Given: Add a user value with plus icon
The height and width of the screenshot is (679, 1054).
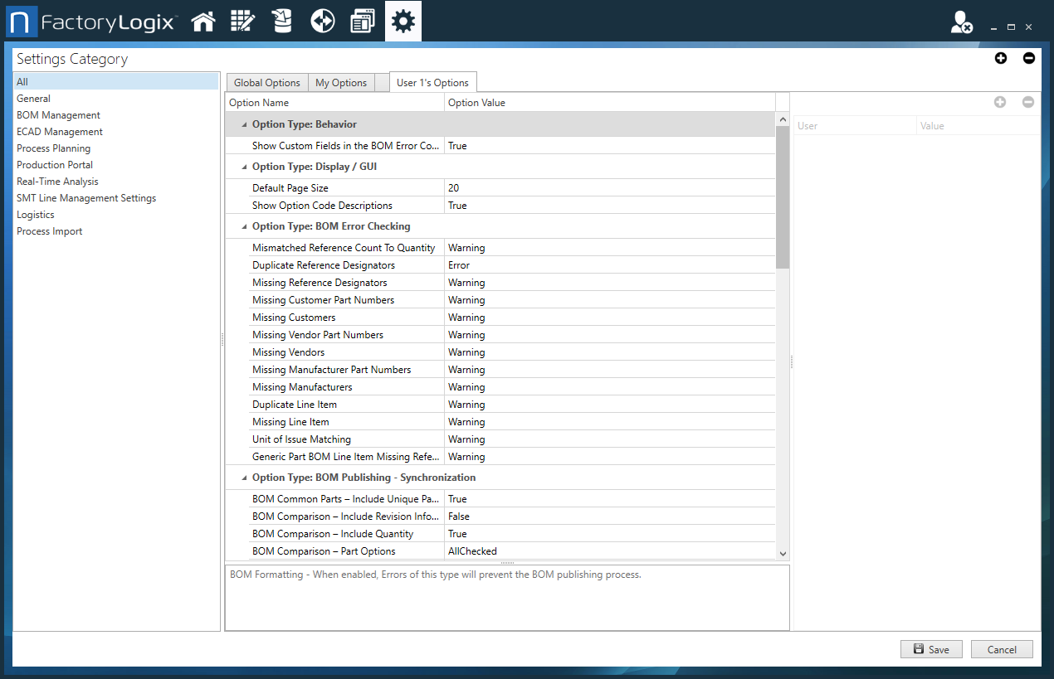Looking at the screenshot, I should click(1000, 101).
